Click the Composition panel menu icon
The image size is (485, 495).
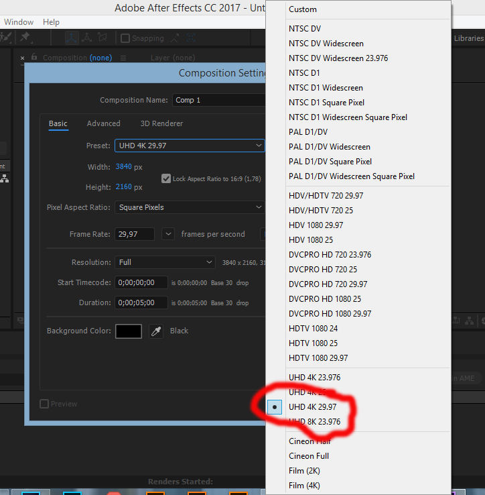pyautogui.click(x=123, y=58)
